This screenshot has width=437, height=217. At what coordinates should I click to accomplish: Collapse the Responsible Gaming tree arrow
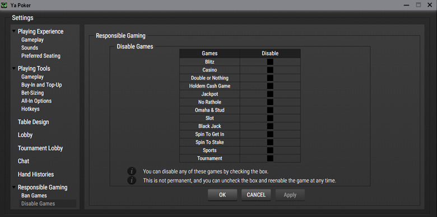point(13,187)
